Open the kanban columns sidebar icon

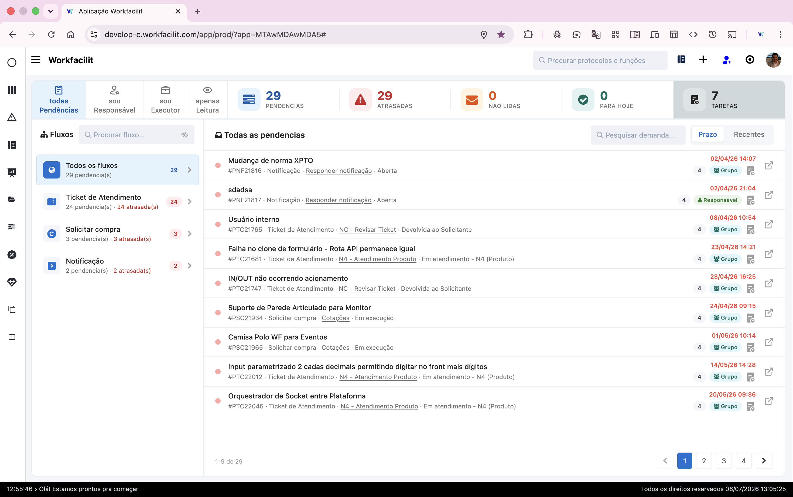coord(12,90)
